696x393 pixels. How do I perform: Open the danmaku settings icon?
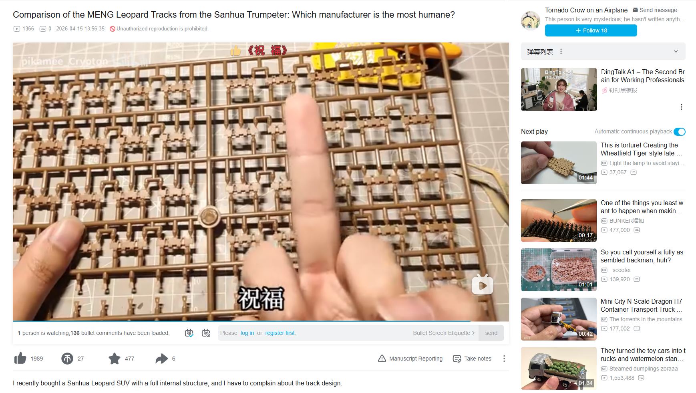click(206, 333)
